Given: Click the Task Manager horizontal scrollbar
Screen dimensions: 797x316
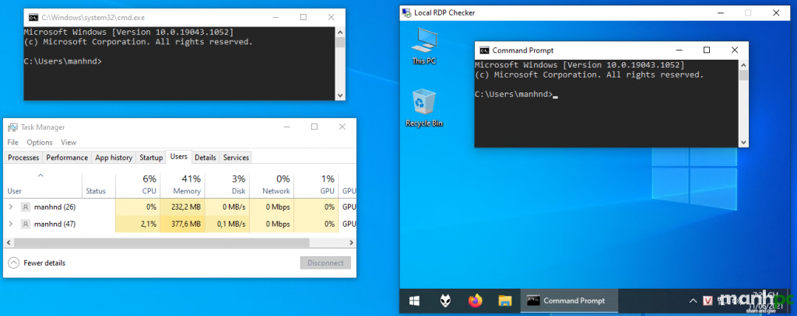Looking at the screenshot, I should click(156, 243).
